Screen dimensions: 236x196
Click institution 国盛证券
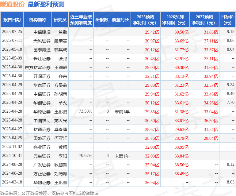(x=42, y=138)
